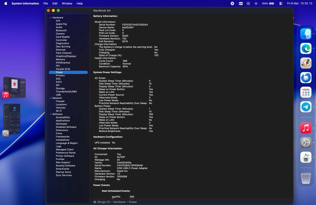Select the System Settings window in Stage Manager

click(12, 119)
